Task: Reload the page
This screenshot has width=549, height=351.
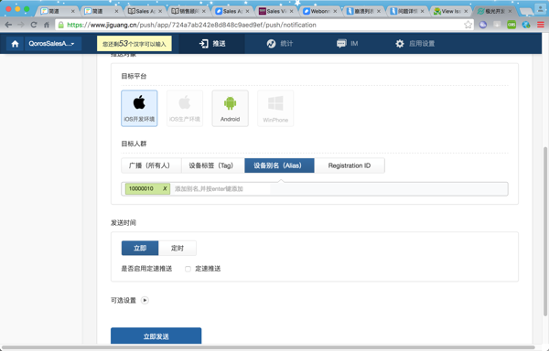Action: pos(34,25)
